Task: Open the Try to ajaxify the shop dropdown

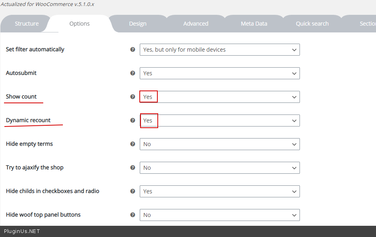Action: 219,168
